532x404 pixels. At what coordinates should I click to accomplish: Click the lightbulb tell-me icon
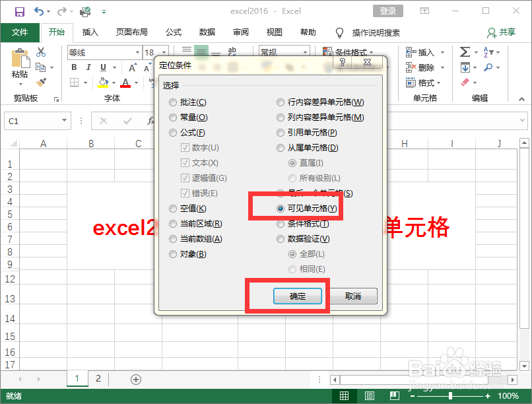pyautogui.click(x=339, y=32)
